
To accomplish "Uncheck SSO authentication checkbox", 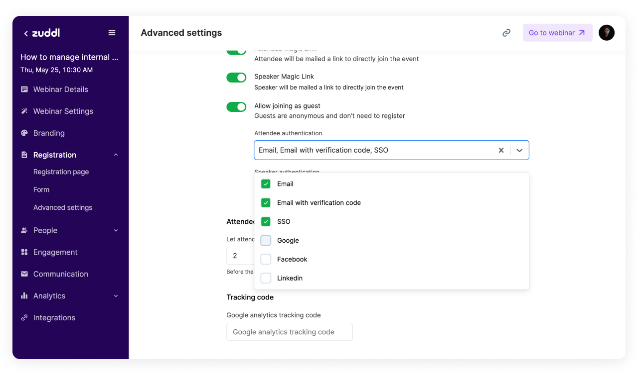I will pos(266,222).
